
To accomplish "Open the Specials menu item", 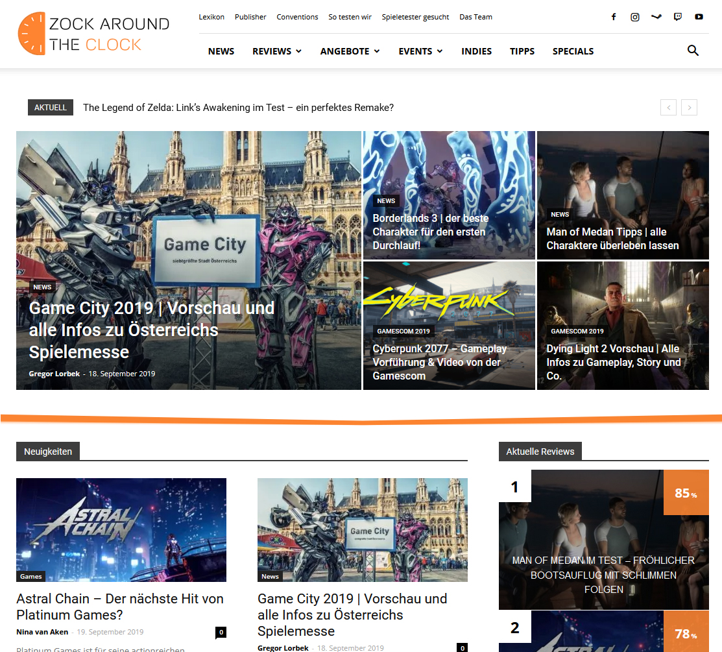I will coord(573,51).
